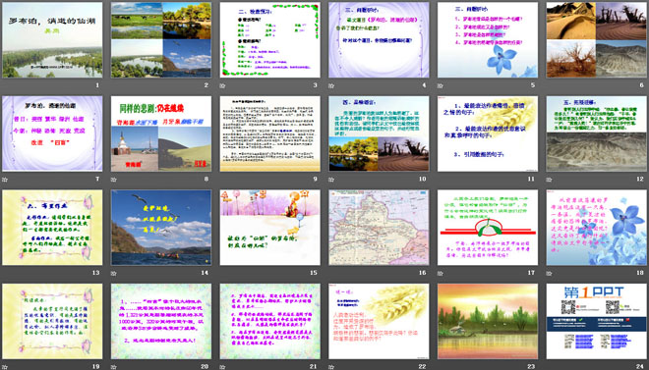Click the transition star icon under slide 5
Screen dimensions: 649x370
pyautogui.click(x=440, y=86)
